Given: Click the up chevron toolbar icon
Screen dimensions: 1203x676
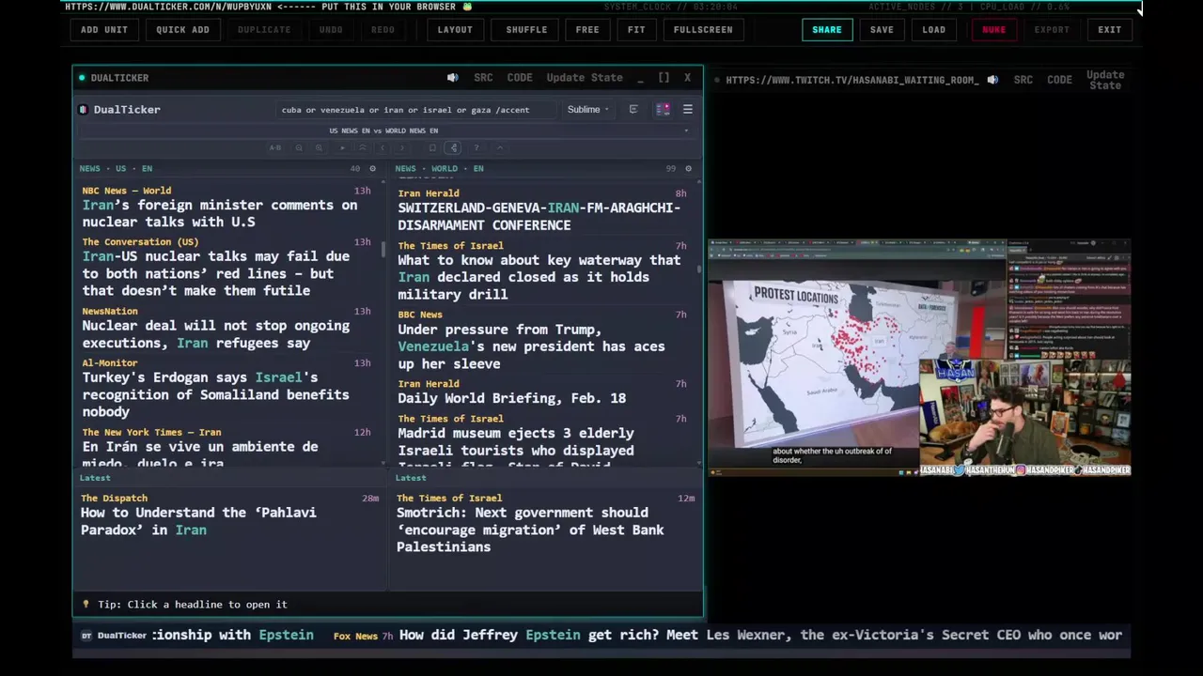Looking at the screenshot, I should point(500,147).
